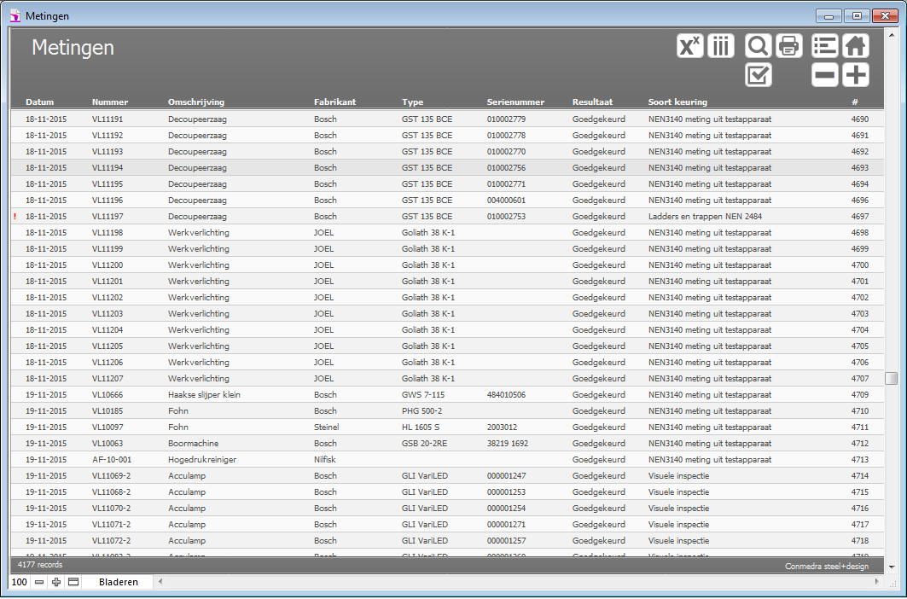
Task: Click the horizontal scrollbar left arrow
Action: click(x=160, y=582)
